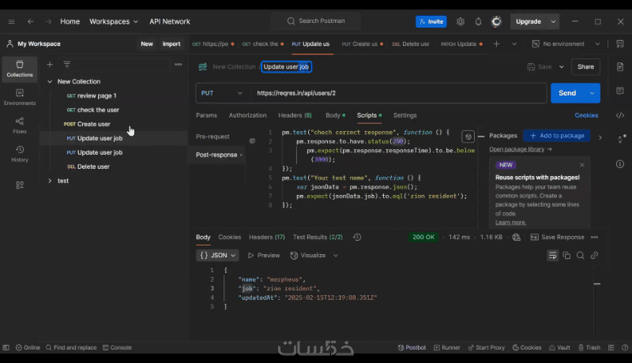Open the No environment selector

566,44
